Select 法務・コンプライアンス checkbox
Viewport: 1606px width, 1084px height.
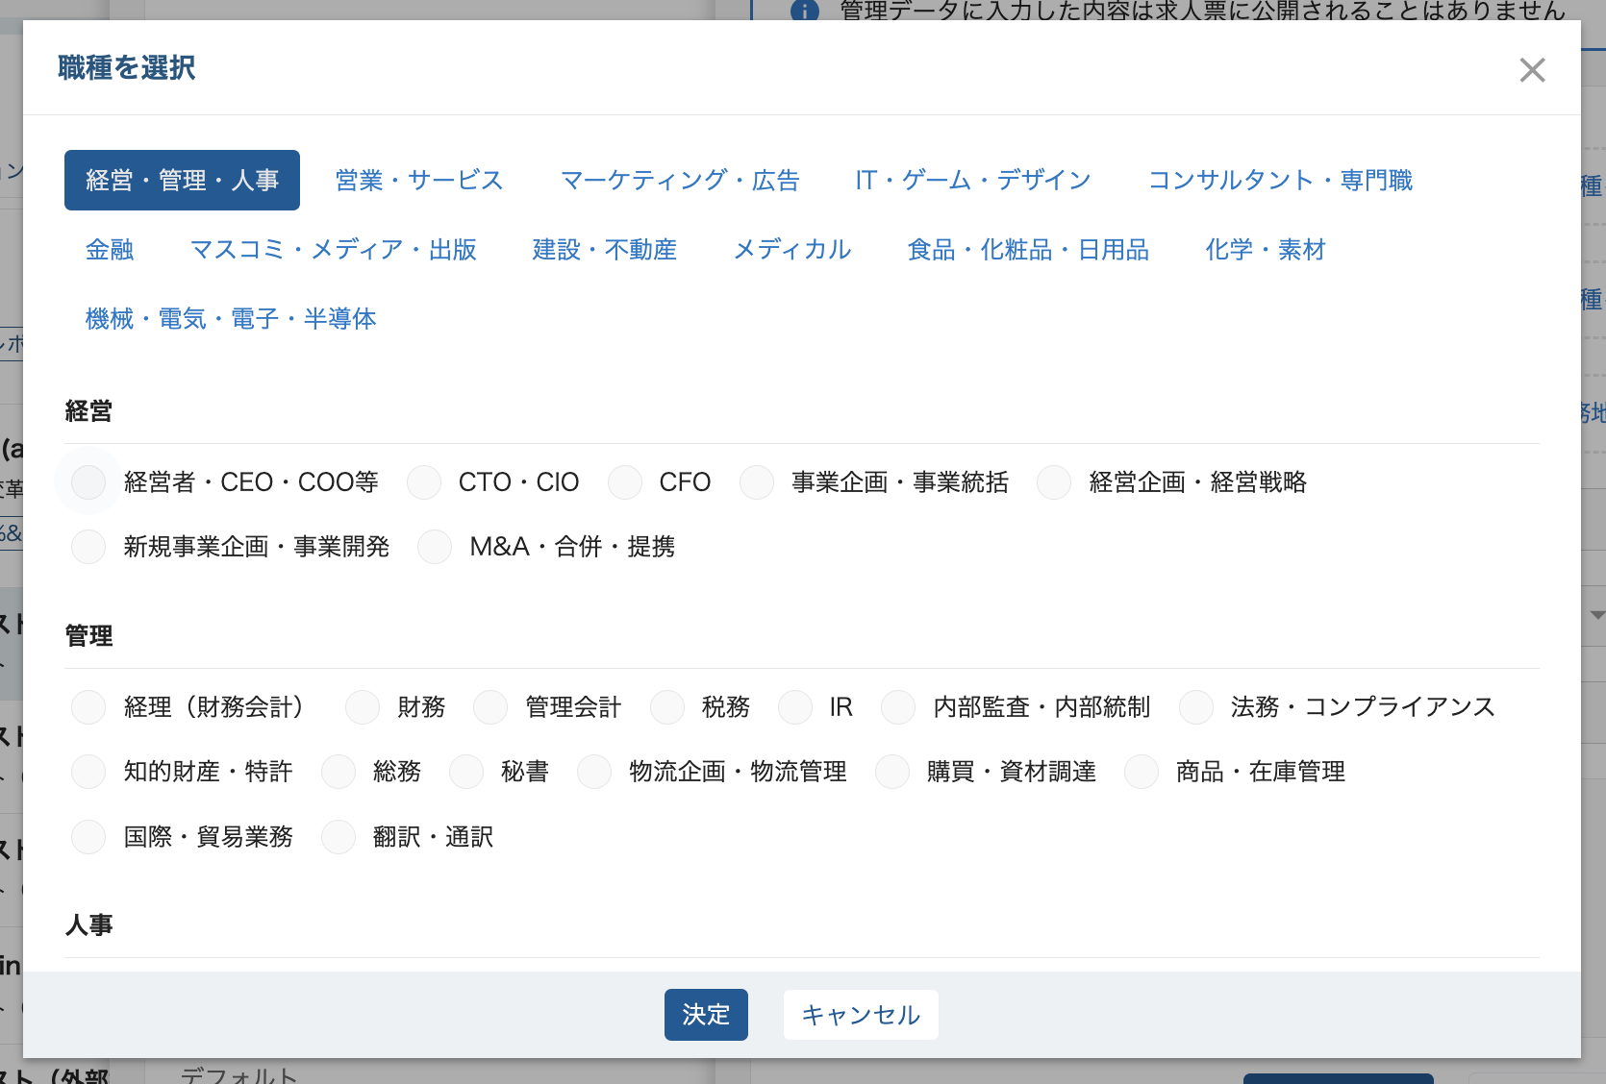[1196, 707]
